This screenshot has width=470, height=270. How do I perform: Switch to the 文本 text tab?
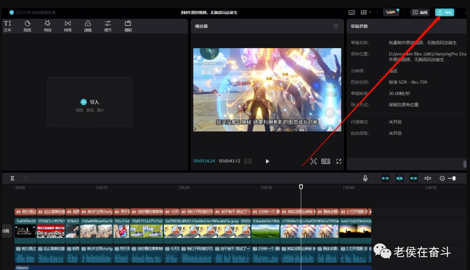(x=7, y=26)
